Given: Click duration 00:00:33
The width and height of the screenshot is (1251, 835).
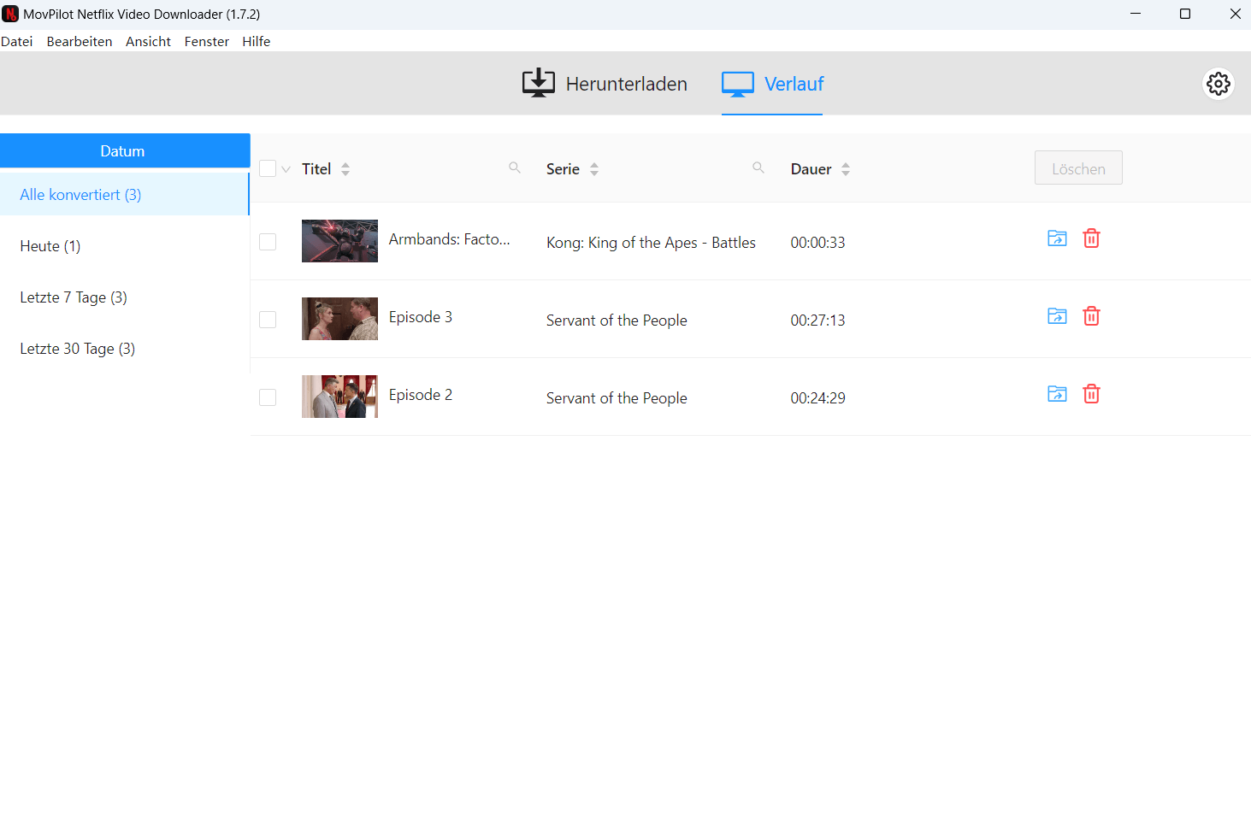Looking at the screenshot, I should [x=817, y=243].
